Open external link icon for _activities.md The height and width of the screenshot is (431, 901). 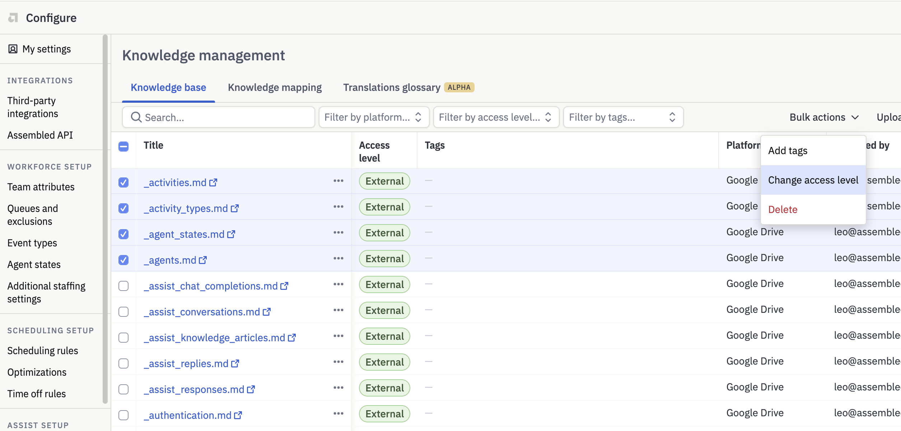(x=213, y=182)
